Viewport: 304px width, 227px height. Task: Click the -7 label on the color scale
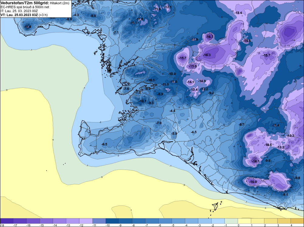[147, 225]
